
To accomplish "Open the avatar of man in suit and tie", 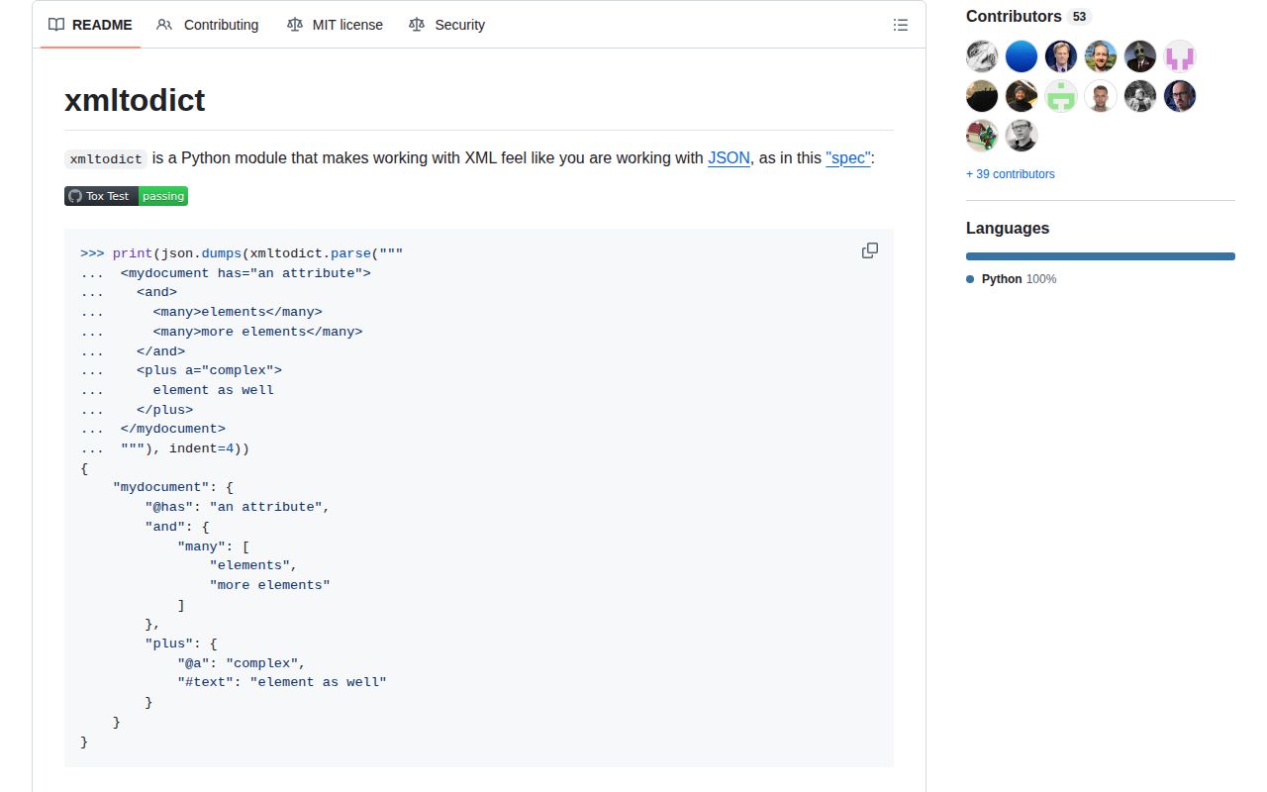I will click(1061, 56).
